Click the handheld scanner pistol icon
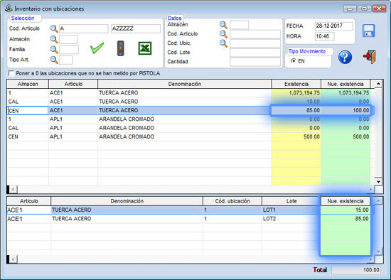Screen dimensions: 391x280 121,48
